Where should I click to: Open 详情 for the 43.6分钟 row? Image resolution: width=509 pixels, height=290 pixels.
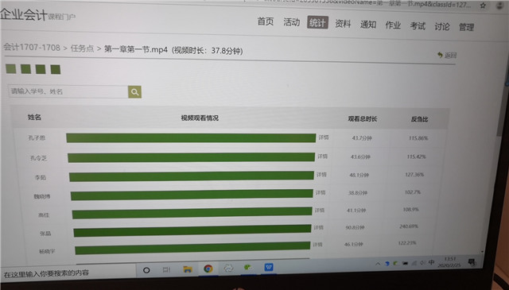tap(322, 157)
